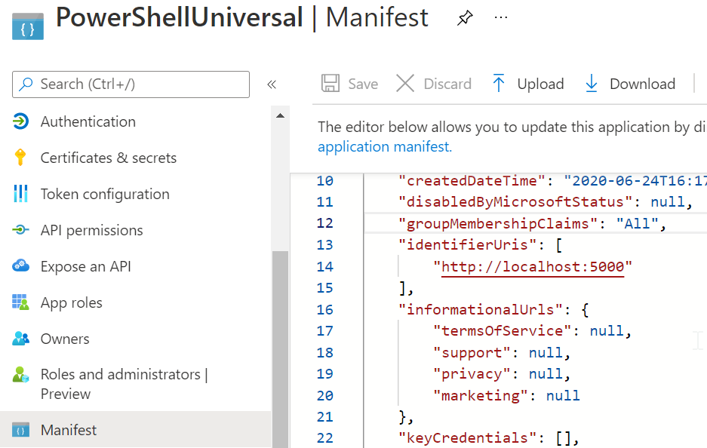Pin the Manifest blade
The image size is (707, 448).
click(x=465, y=18)
